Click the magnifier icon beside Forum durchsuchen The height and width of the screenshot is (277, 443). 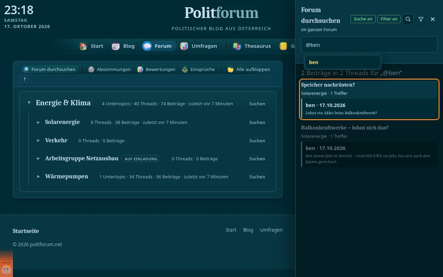coord(26,69)
